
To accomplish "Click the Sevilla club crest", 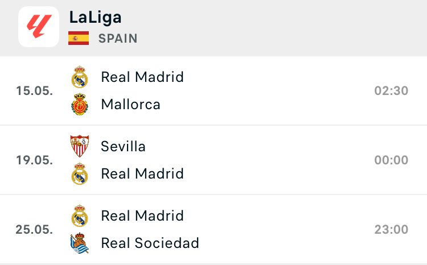I will [80, 146].
